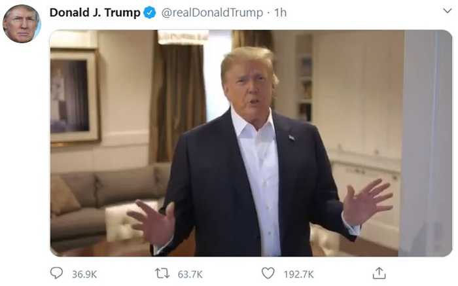Image resolution: width=458 pixels, height=286 pixels.
Task: Select the speech bubble next to 36.9K
Action: [x=56, y=273]
